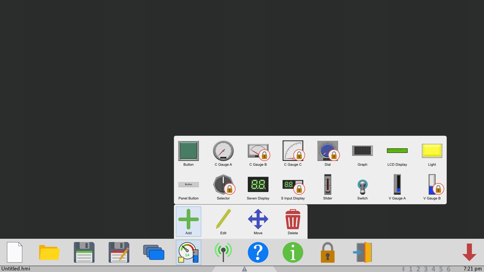This screenshot has height=272, width=484.
Task: Collapse toolbar with red down arrow
Action: click(469, 252)
